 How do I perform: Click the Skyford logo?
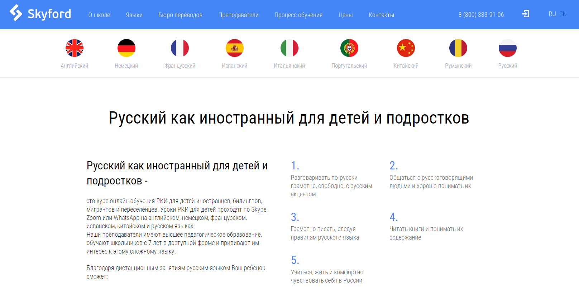pyautogui.click(x=40, y=13)
